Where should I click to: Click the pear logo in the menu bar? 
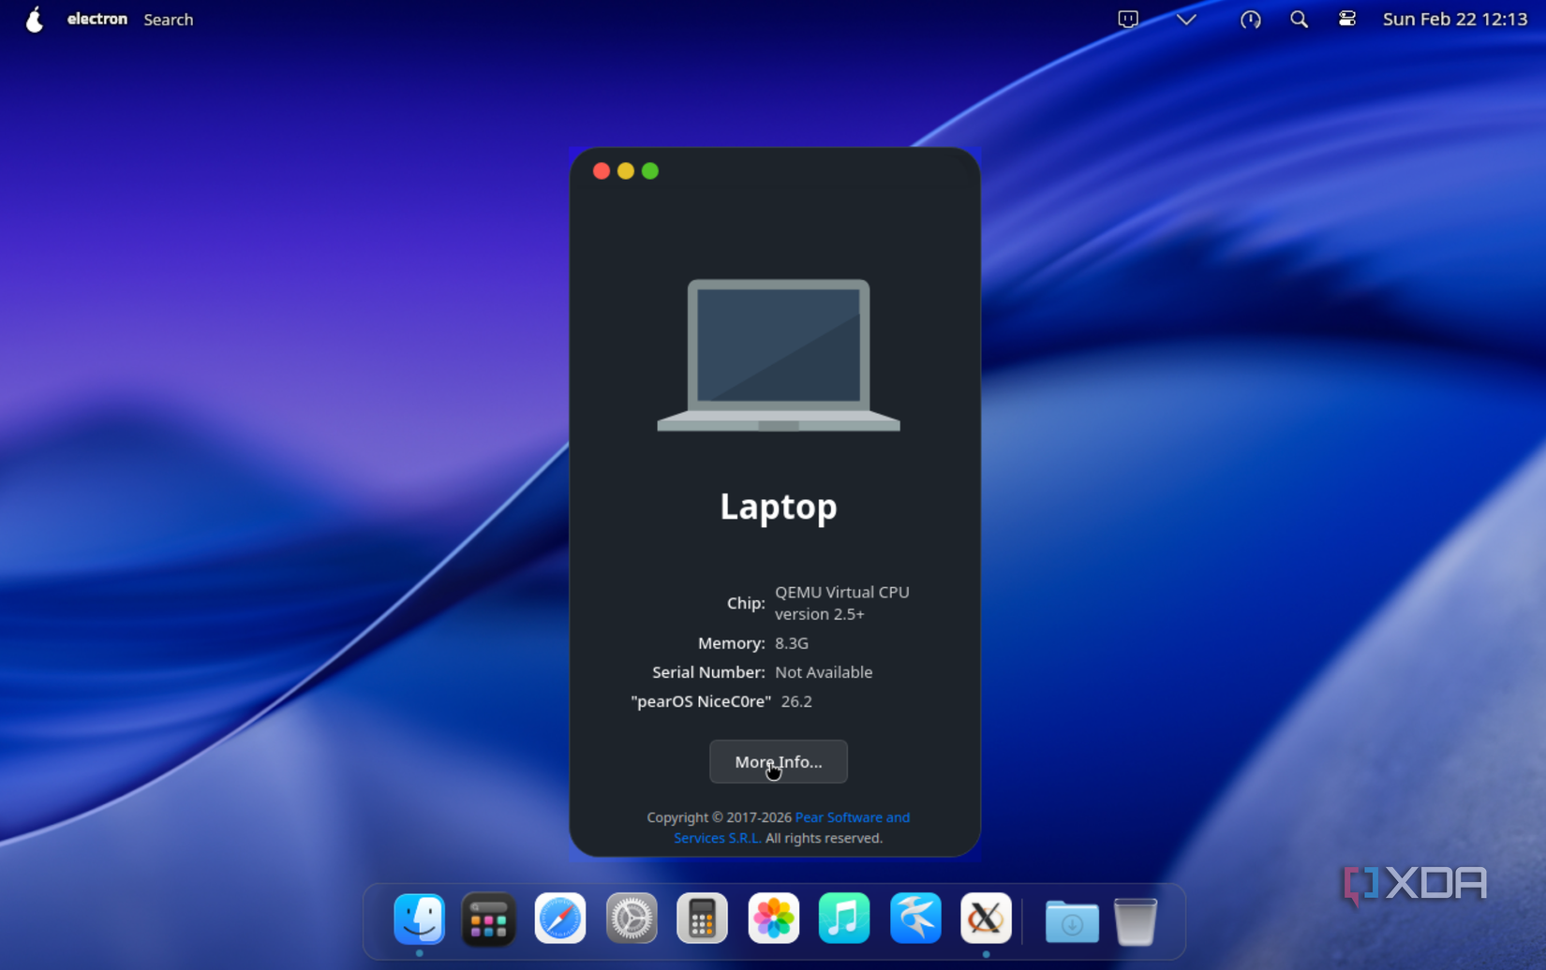[35, 19]
